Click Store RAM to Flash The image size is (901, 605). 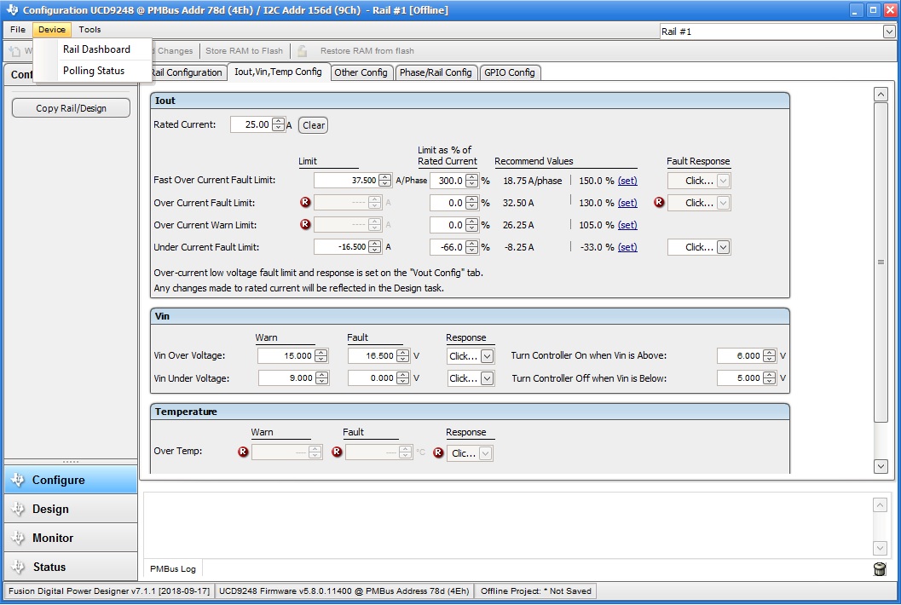244,50
